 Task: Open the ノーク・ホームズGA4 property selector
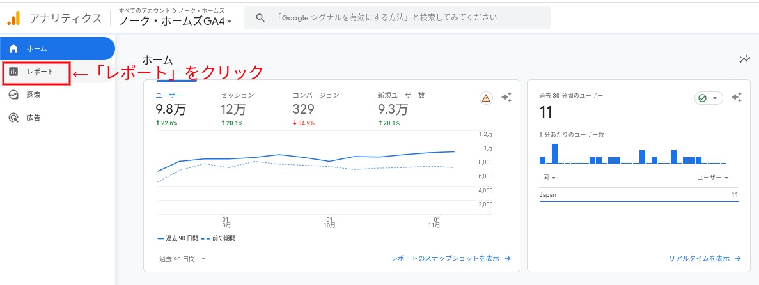pyautogui.click(x=175, y=21)
